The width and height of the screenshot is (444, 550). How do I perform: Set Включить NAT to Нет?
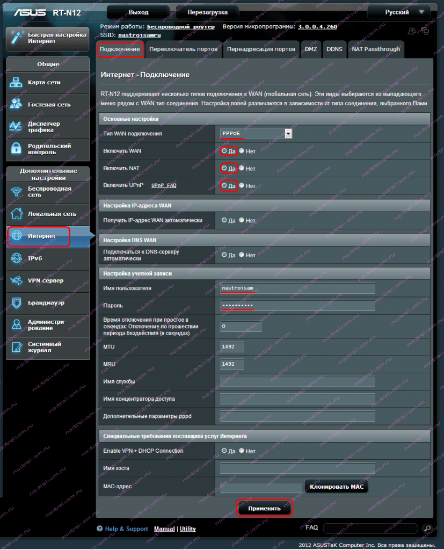pyautogui.click(x=242, y=168)
